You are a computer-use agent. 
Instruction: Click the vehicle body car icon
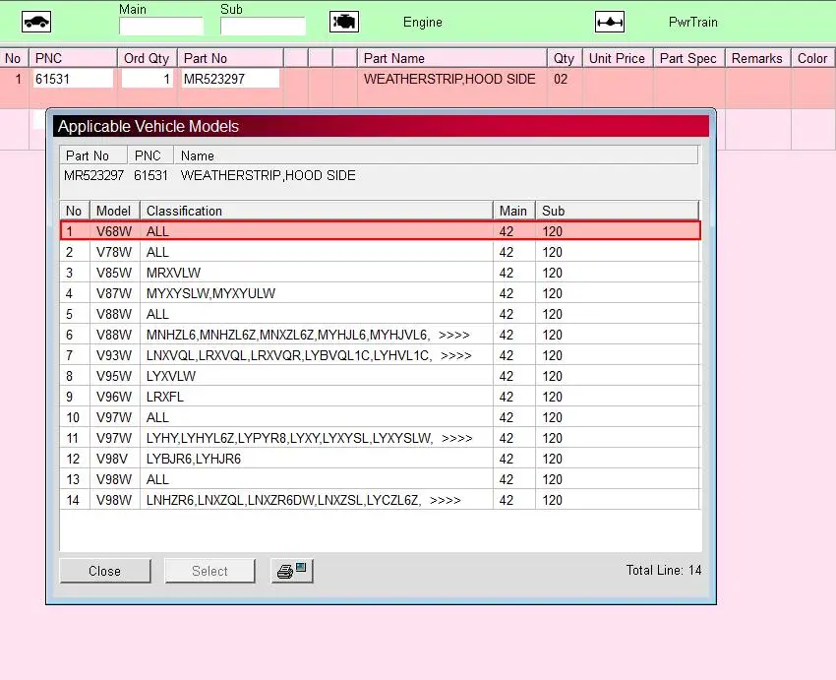(36, 22)
